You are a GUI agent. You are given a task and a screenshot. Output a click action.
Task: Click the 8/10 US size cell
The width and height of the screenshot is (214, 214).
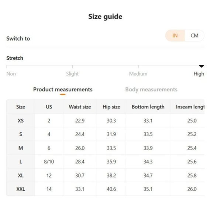coord(49,162)
